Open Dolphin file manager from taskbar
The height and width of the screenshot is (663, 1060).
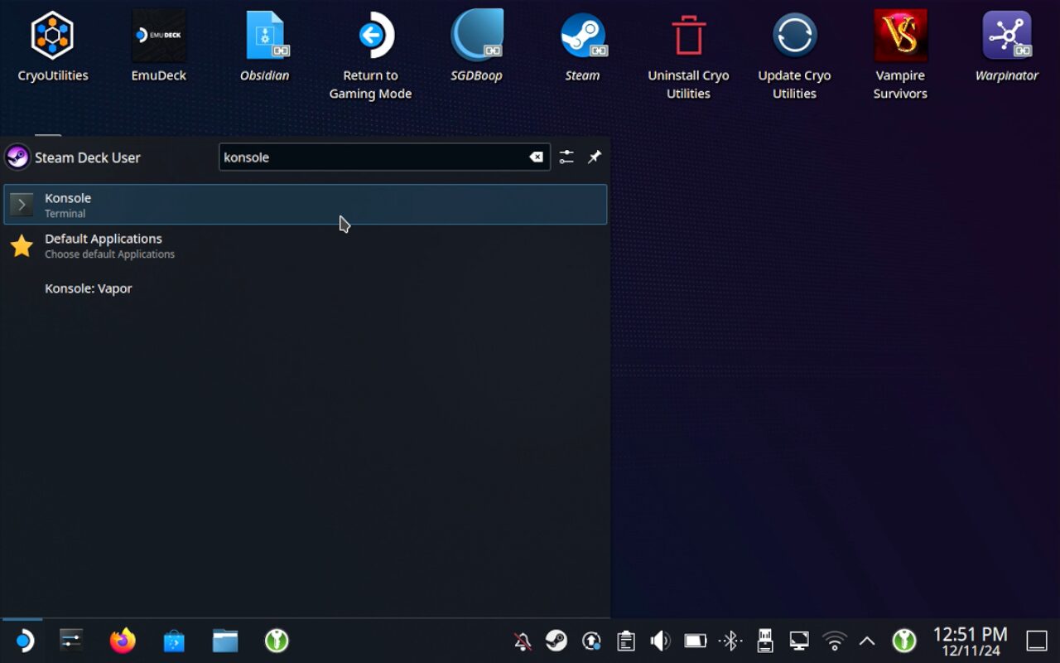click(x=225, y=641)
